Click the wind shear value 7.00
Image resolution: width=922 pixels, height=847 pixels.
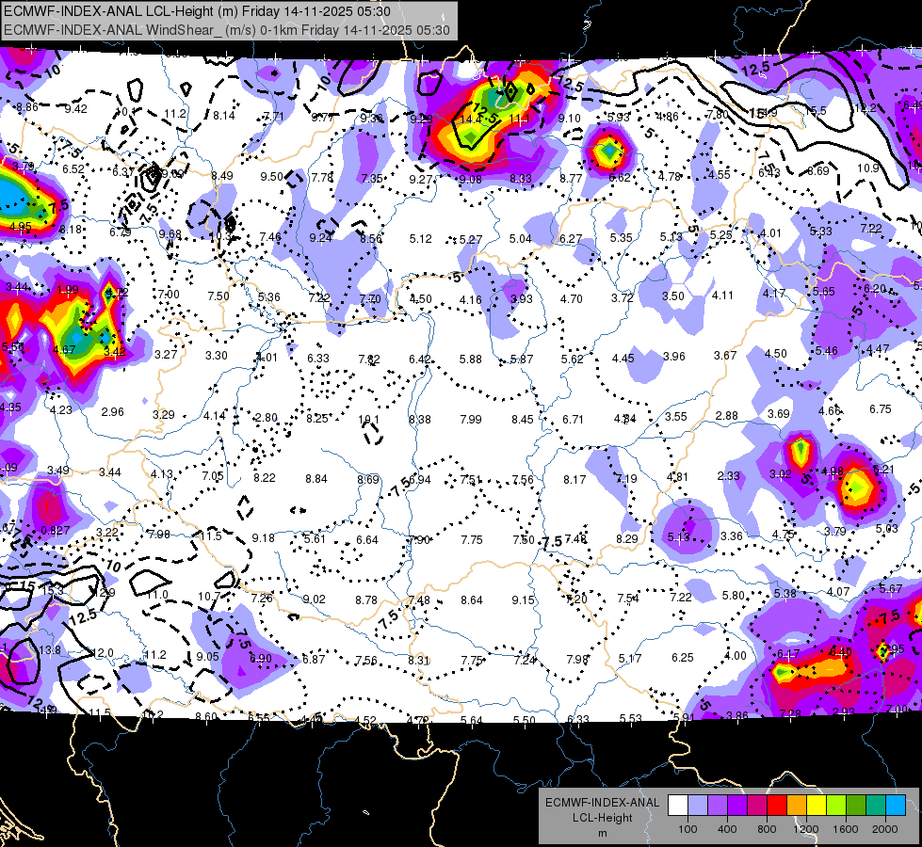[x=169, y=294]
